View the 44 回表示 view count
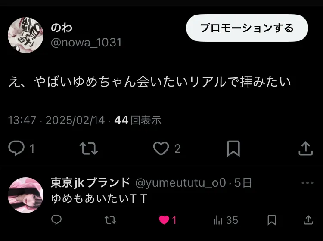Viewport: 323px width, 241px height. coord(138,120)
